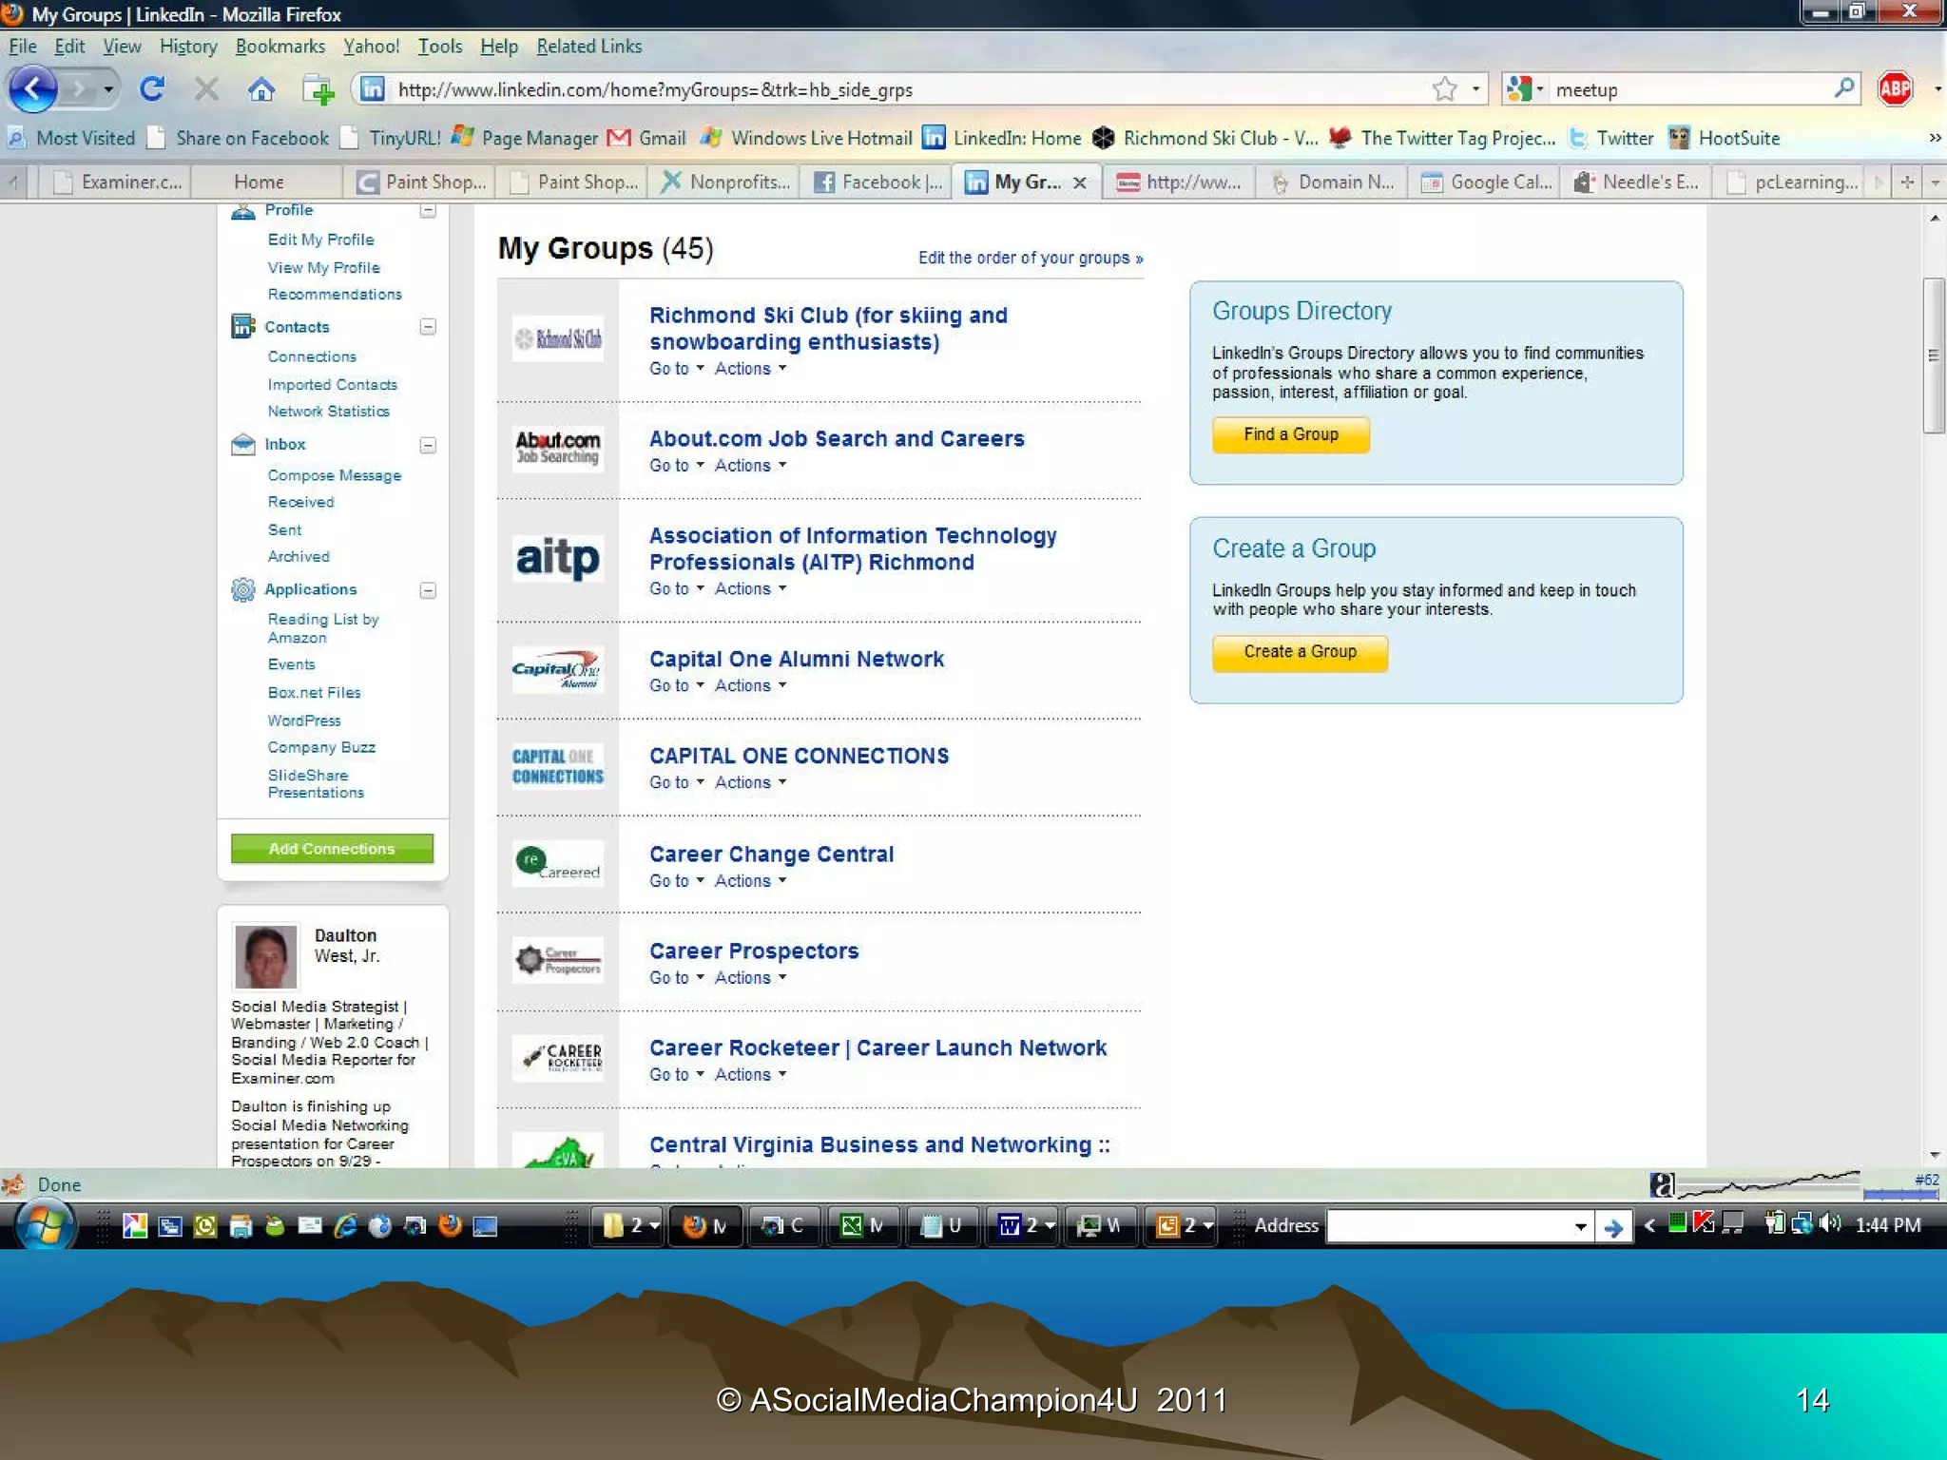Collapse the Inbox section toggle

coord(428,445)
